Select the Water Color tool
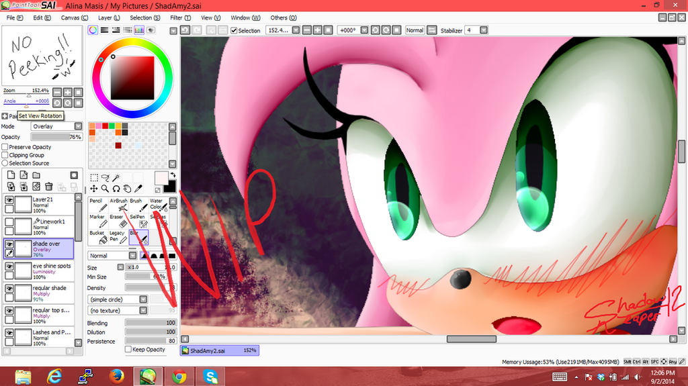Viewport: 688px width, 386px height. 159,205
